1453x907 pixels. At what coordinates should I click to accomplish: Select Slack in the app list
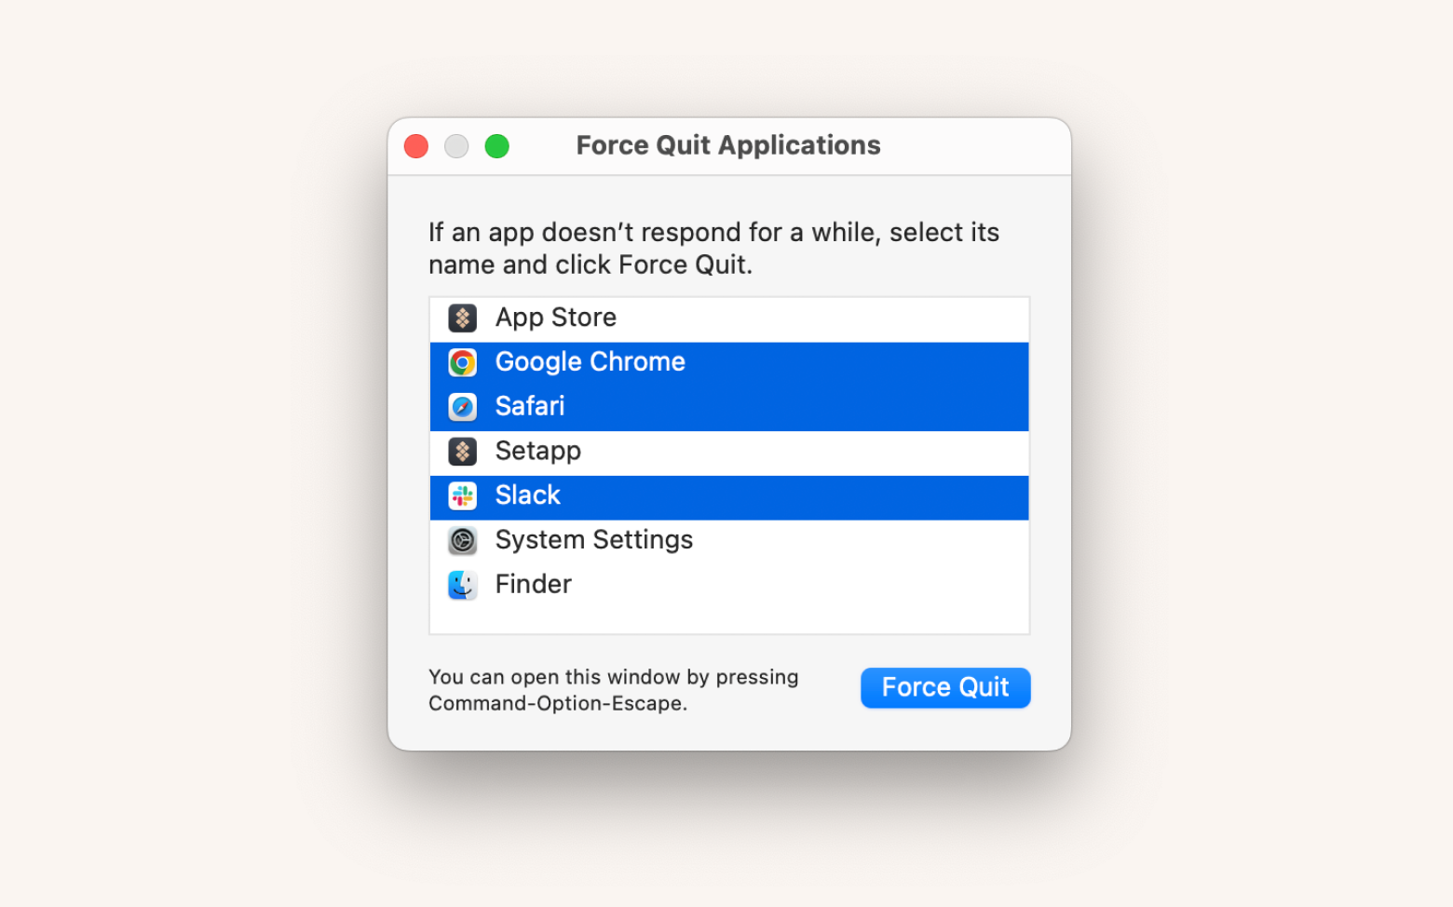point(527,495)
